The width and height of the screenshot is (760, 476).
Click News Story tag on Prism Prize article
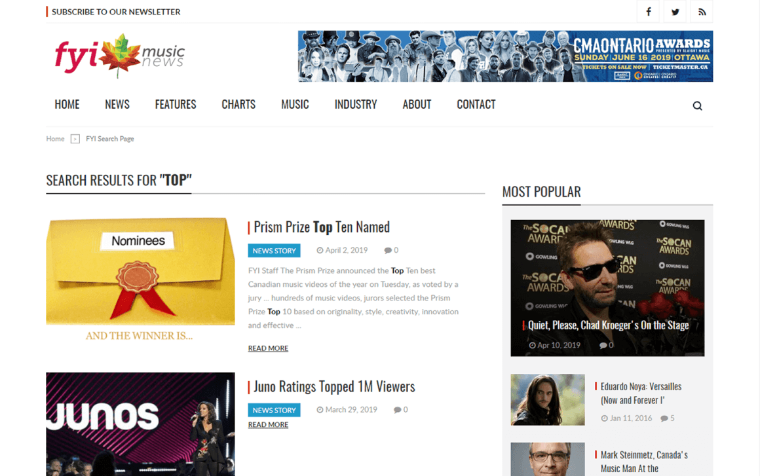275,250
